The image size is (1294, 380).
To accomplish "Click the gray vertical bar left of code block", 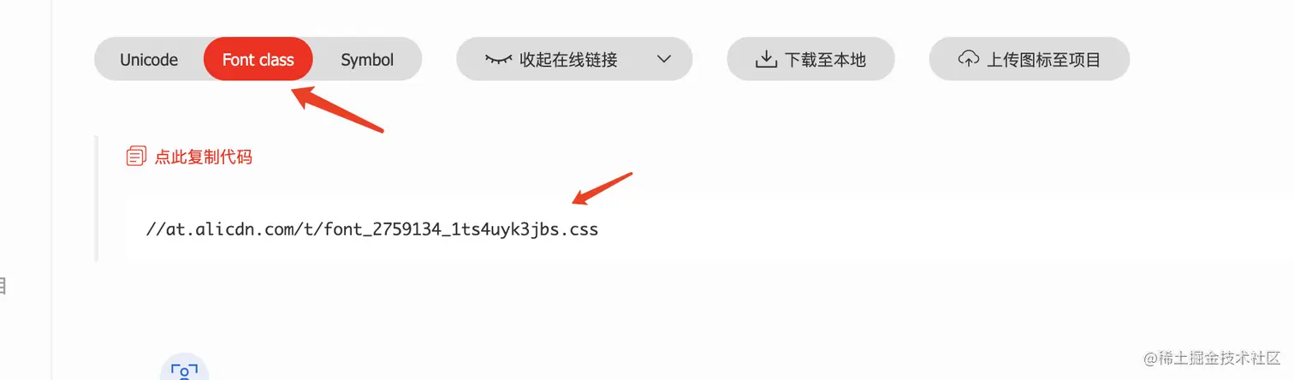I will (96, 199).
